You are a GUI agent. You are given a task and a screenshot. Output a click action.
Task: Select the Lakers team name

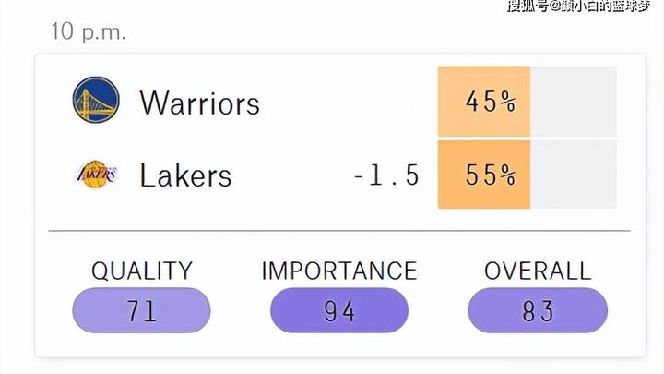pos(185,175)
